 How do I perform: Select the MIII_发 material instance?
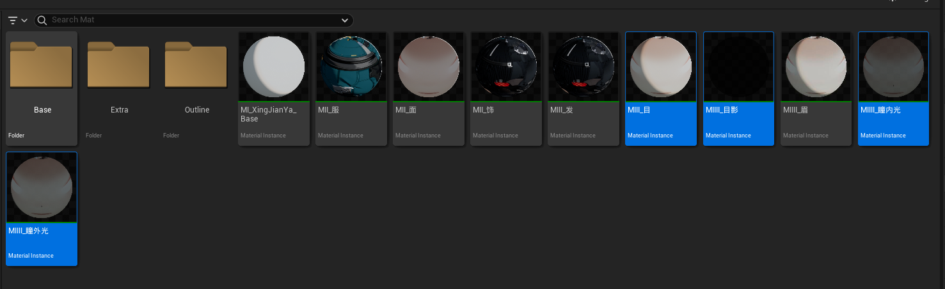click(x=584, y=67)
